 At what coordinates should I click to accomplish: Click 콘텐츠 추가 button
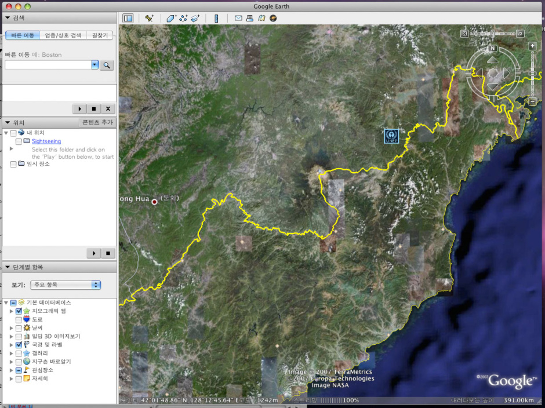[97, 123]
